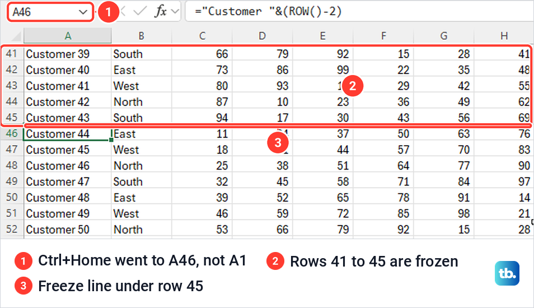The width and height of the screenshot is (534, 308).
Task: Click cell F44 with value 36
Action: pyautogui.click(x=383, y=101)
